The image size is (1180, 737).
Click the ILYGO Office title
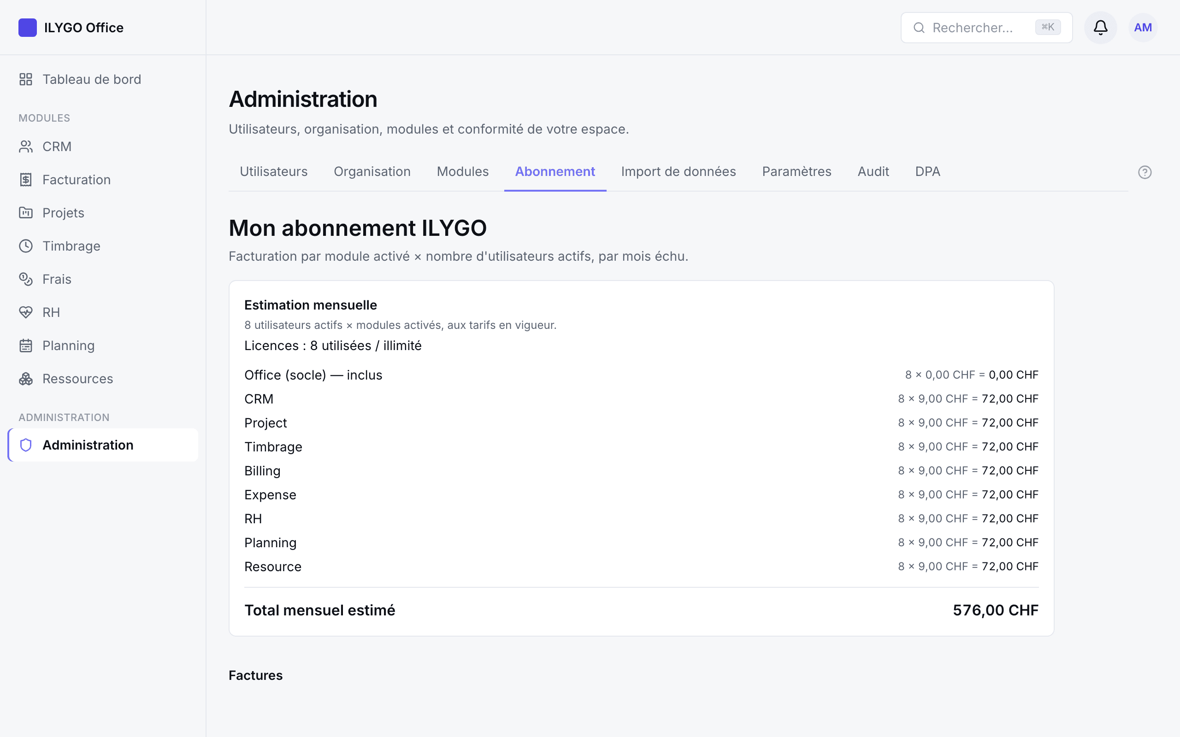[x=83, y=28]
